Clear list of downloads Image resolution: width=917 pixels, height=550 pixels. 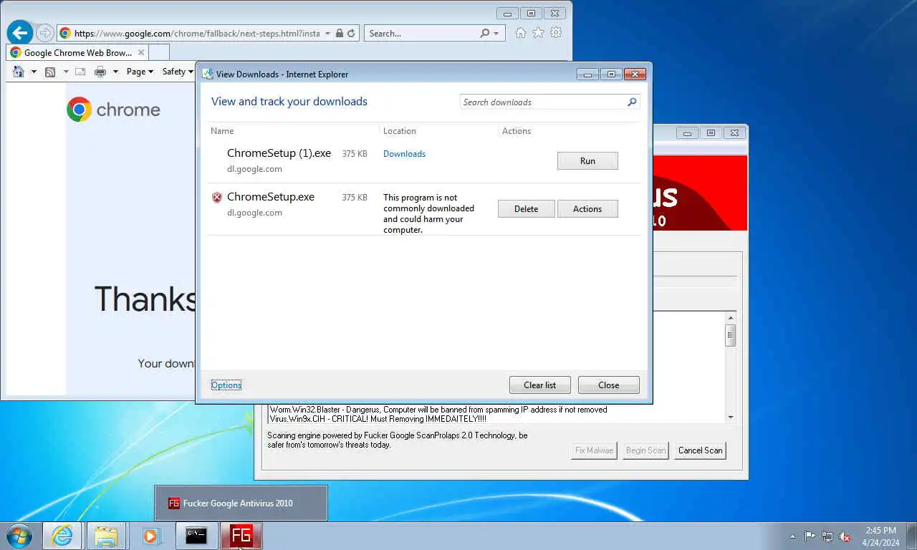[539, 385]
